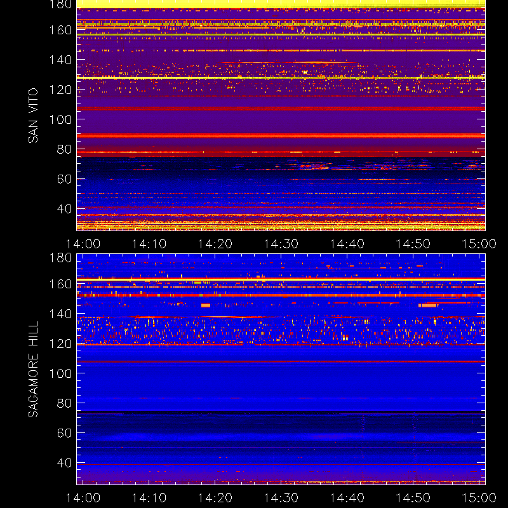Pick 180 on the Sagamore Hill frequency axis
The width and height of the screenshot is (508, 508).
pos(60,258)
